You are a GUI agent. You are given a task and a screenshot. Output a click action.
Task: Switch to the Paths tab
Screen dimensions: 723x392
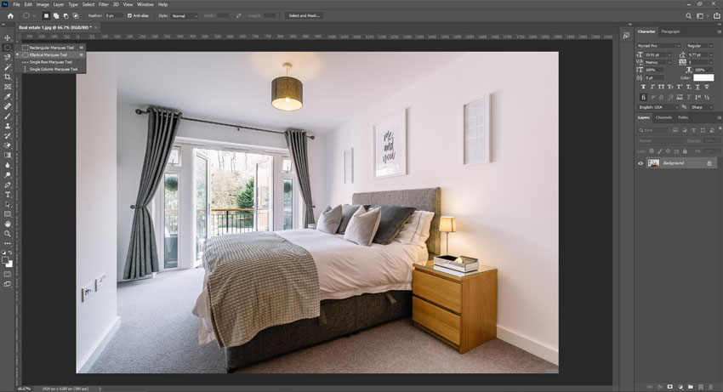(683, 117)
